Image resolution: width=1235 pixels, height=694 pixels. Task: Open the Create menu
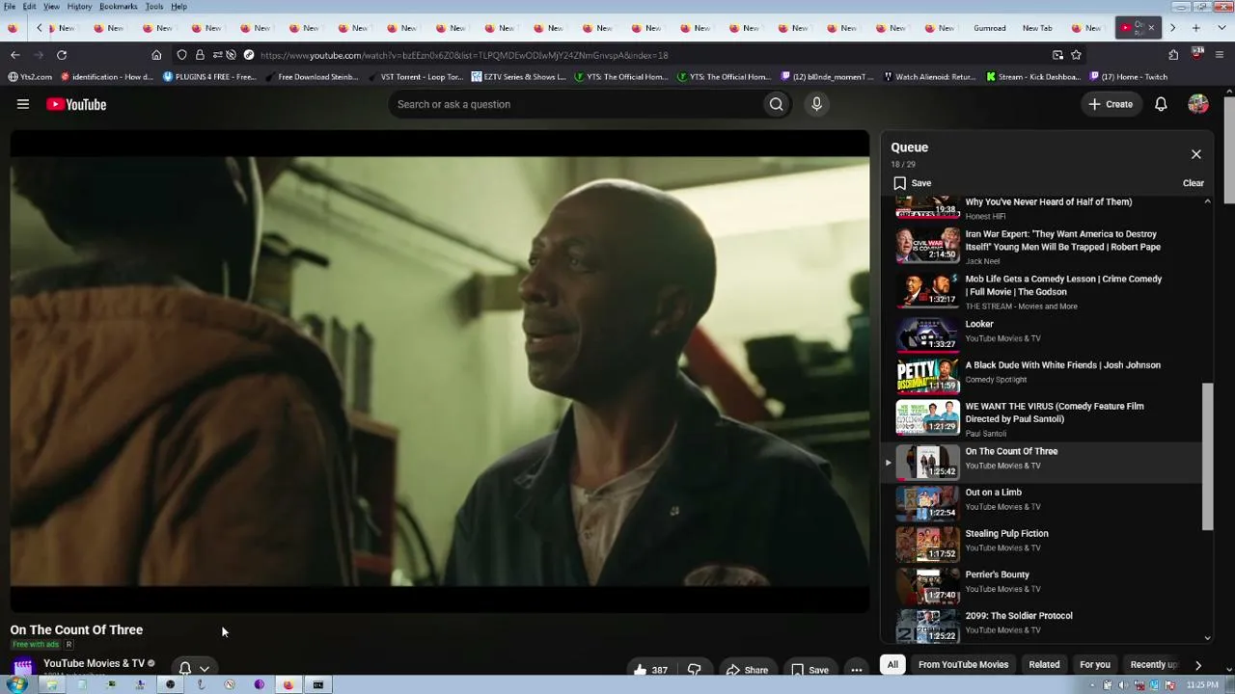click(x=1111, y=104)
